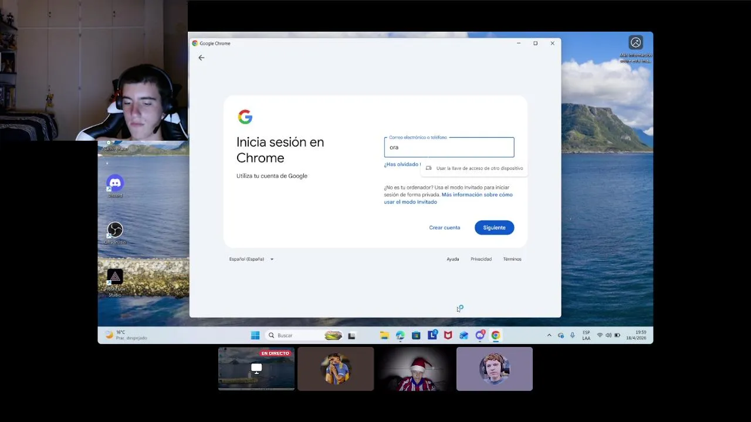The image size is (751, 422).
Task: Click the battery tray icon
Action: (617, 335)
